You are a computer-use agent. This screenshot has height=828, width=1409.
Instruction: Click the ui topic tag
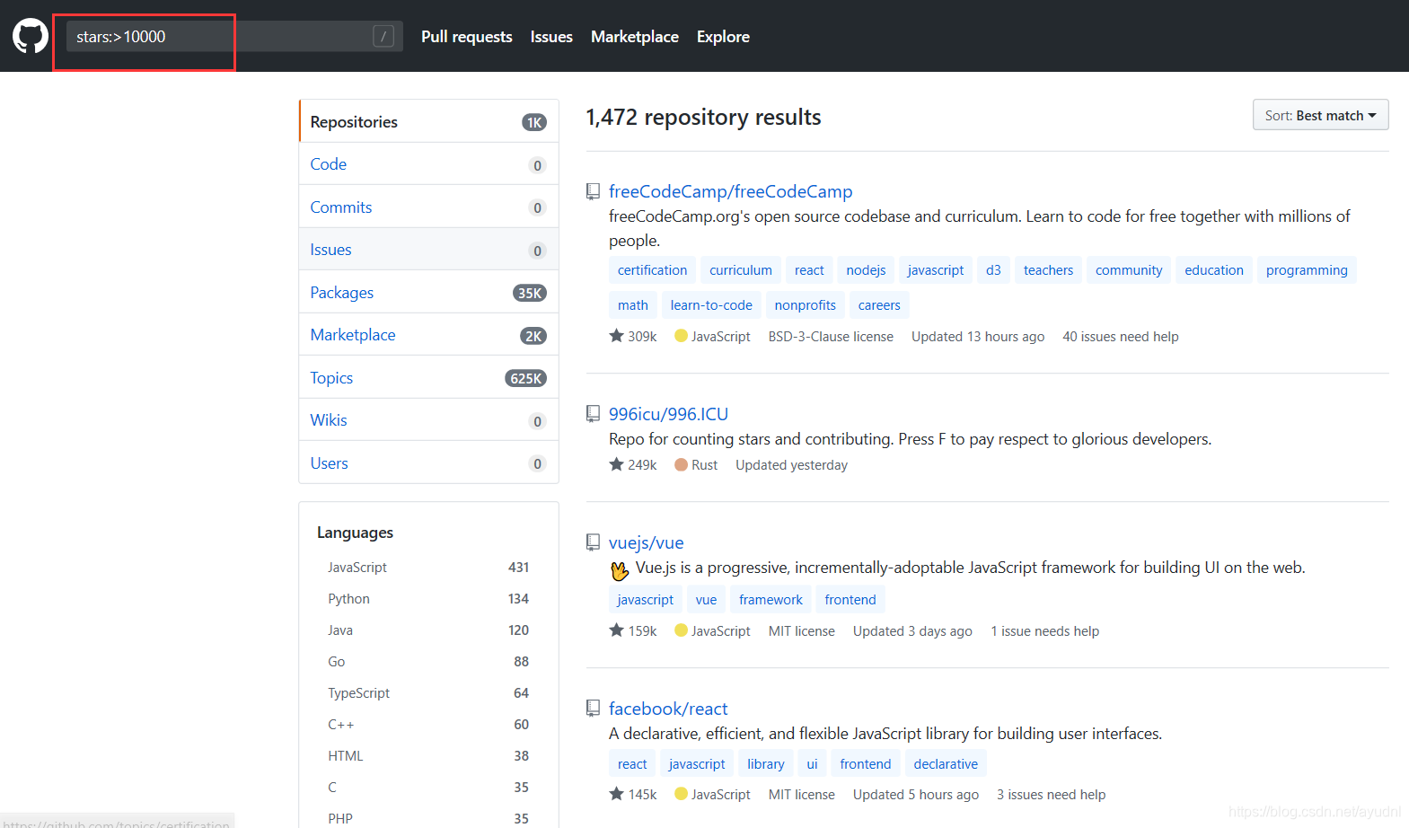(812, 764)
